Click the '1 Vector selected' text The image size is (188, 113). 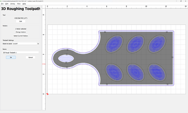[x=21, y=29]
